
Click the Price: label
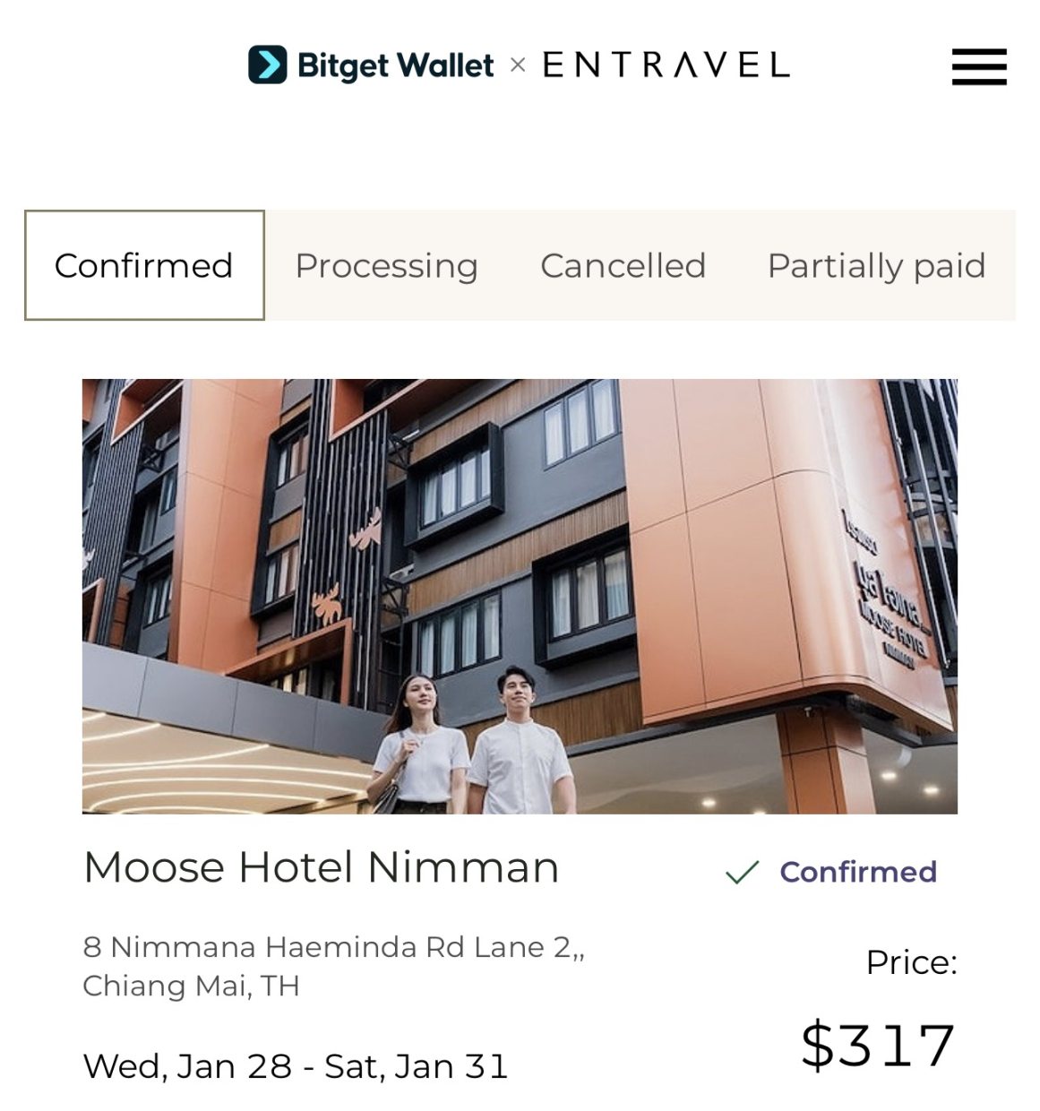click(911, 962)
